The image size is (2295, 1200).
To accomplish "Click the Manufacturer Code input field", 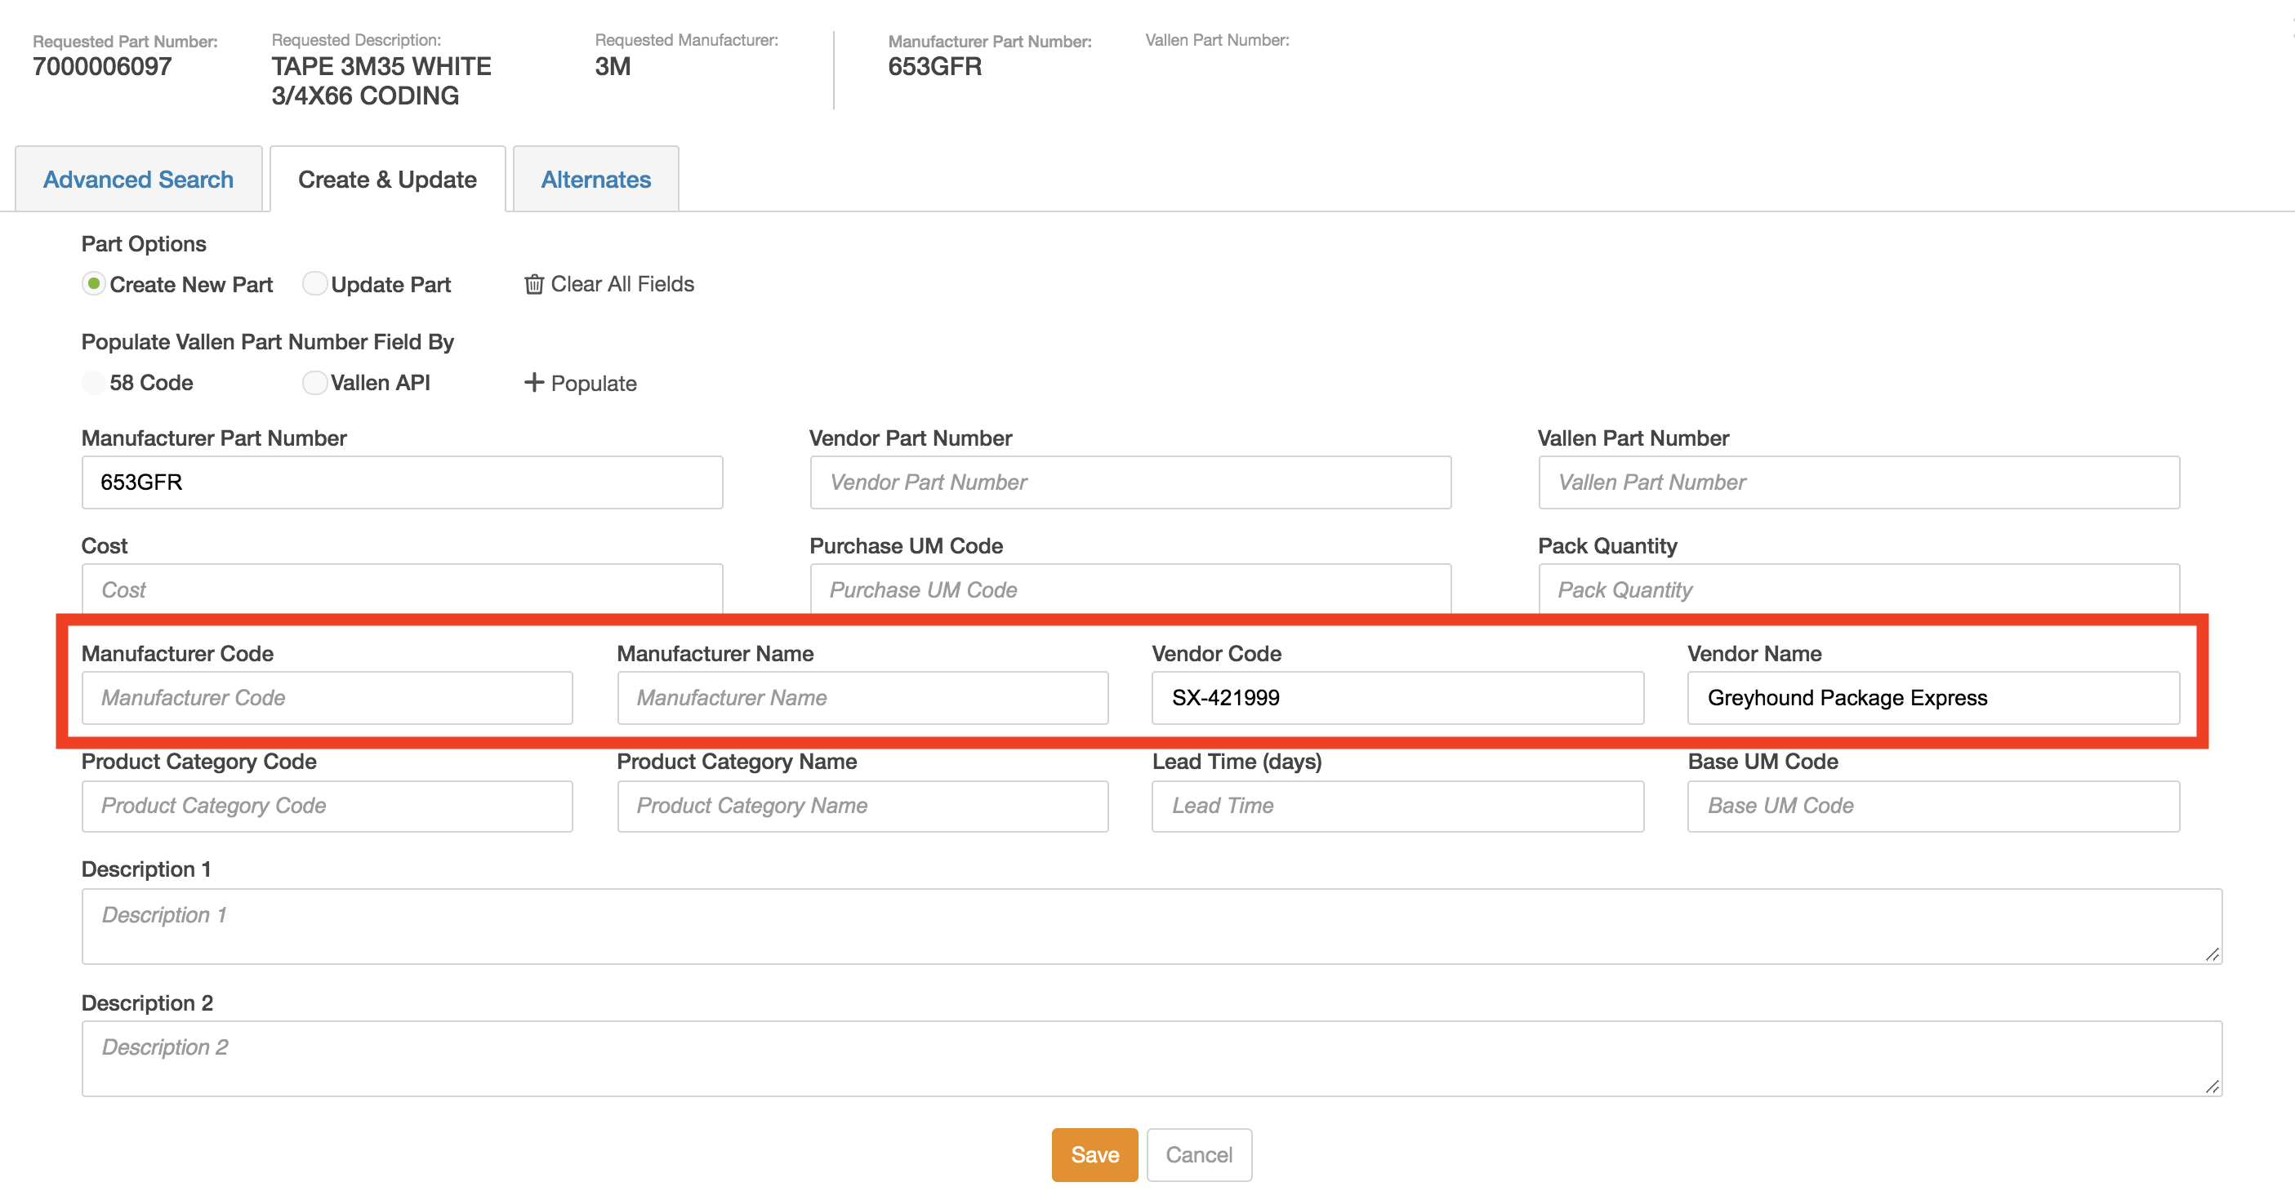I will (327, 698).
